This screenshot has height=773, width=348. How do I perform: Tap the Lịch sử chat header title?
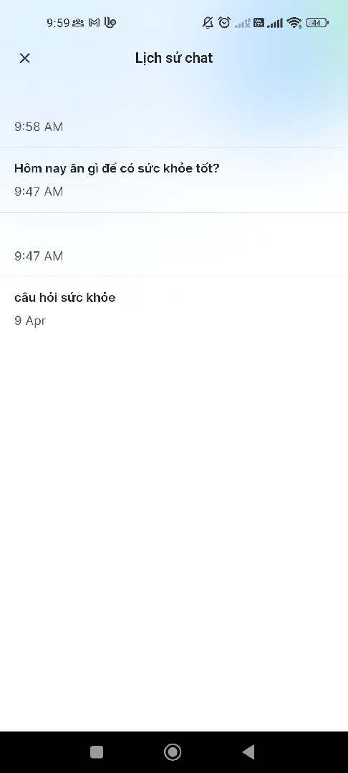point(174,58)
